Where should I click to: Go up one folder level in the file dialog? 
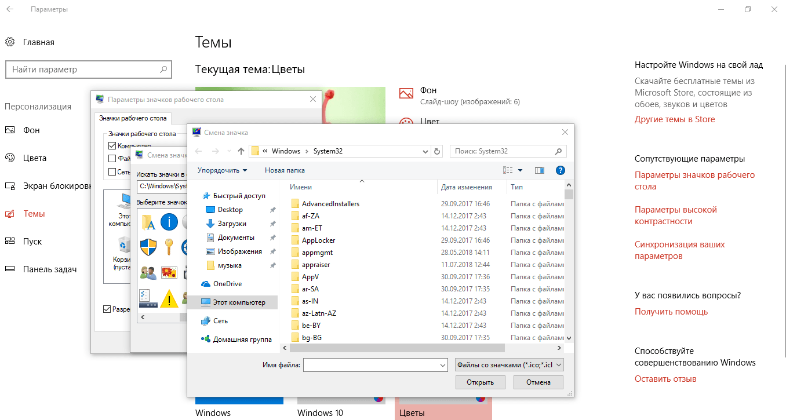(x=241, y=151)
